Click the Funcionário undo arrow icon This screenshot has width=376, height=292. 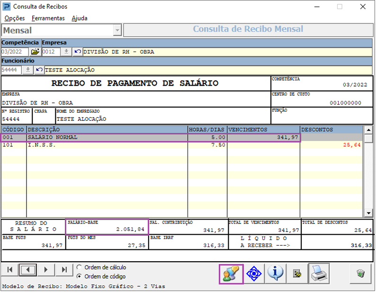pyautogui.click(x=39, y=70)
